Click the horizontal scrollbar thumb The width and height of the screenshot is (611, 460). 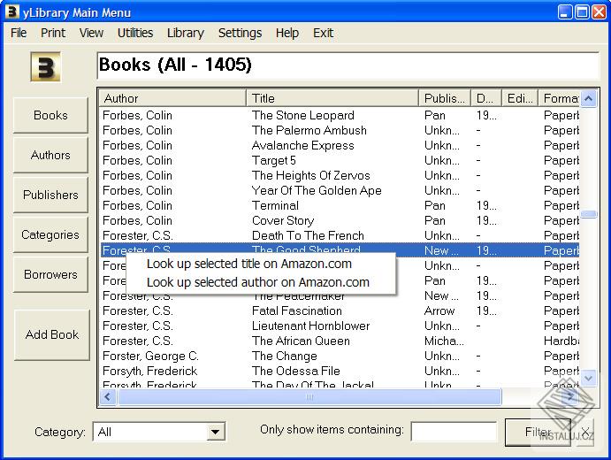coord(309,397)
